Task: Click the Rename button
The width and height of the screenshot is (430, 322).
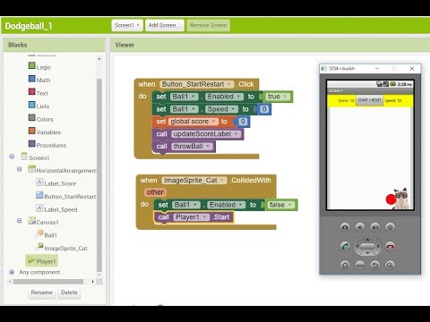Action: coord(41,292)
